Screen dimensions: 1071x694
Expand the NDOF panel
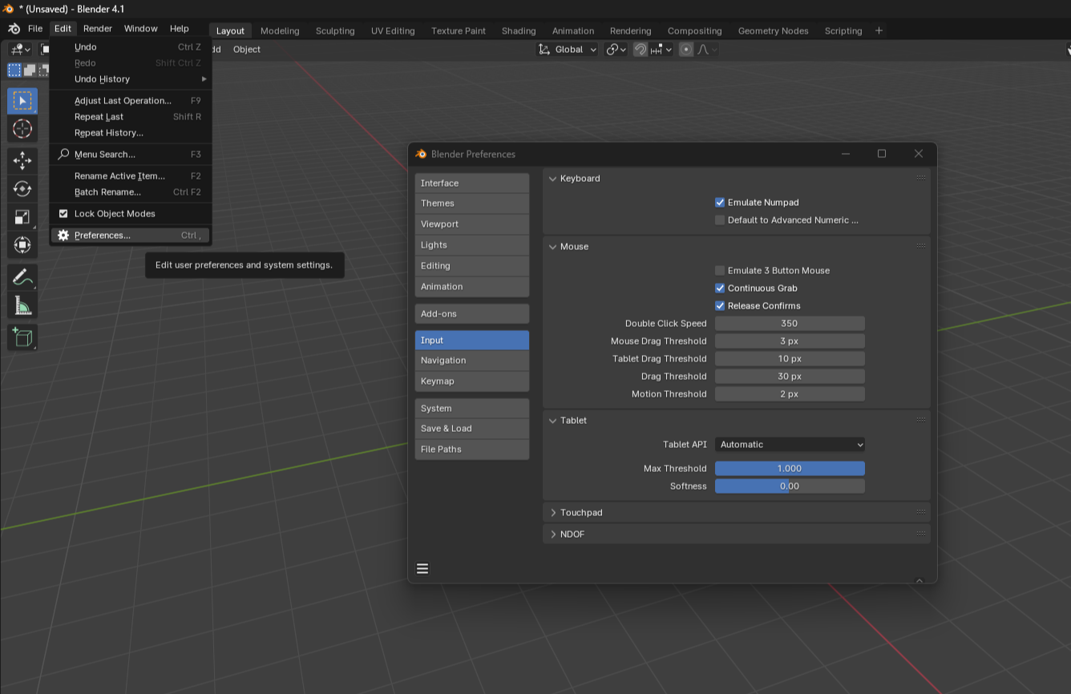553,535
